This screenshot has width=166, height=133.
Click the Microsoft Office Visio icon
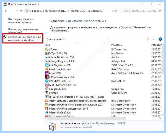[x=47, y=105]
